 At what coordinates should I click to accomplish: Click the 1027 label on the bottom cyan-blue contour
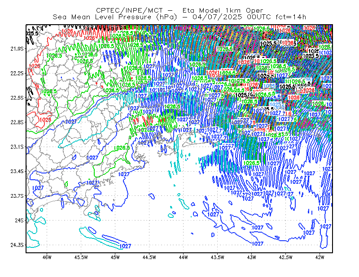coord(125,246)
